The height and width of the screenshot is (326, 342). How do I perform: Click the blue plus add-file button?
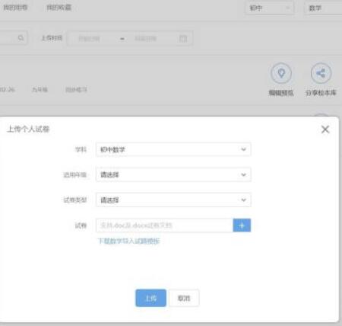click(x=242, y=225)
